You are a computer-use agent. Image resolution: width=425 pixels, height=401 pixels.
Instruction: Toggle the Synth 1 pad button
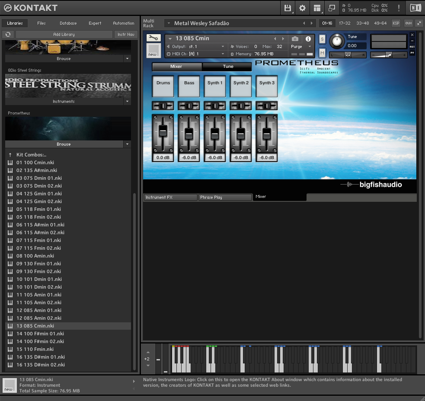[x=215, y=86]
